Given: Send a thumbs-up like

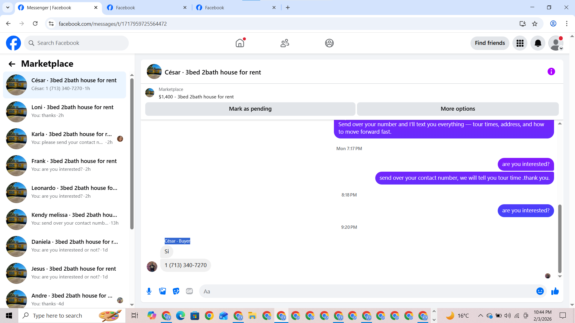Looking at the screenshot, I should click(x=555, y=291).
